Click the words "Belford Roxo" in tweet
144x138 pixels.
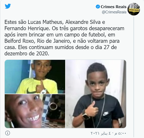tap(19, 41)
